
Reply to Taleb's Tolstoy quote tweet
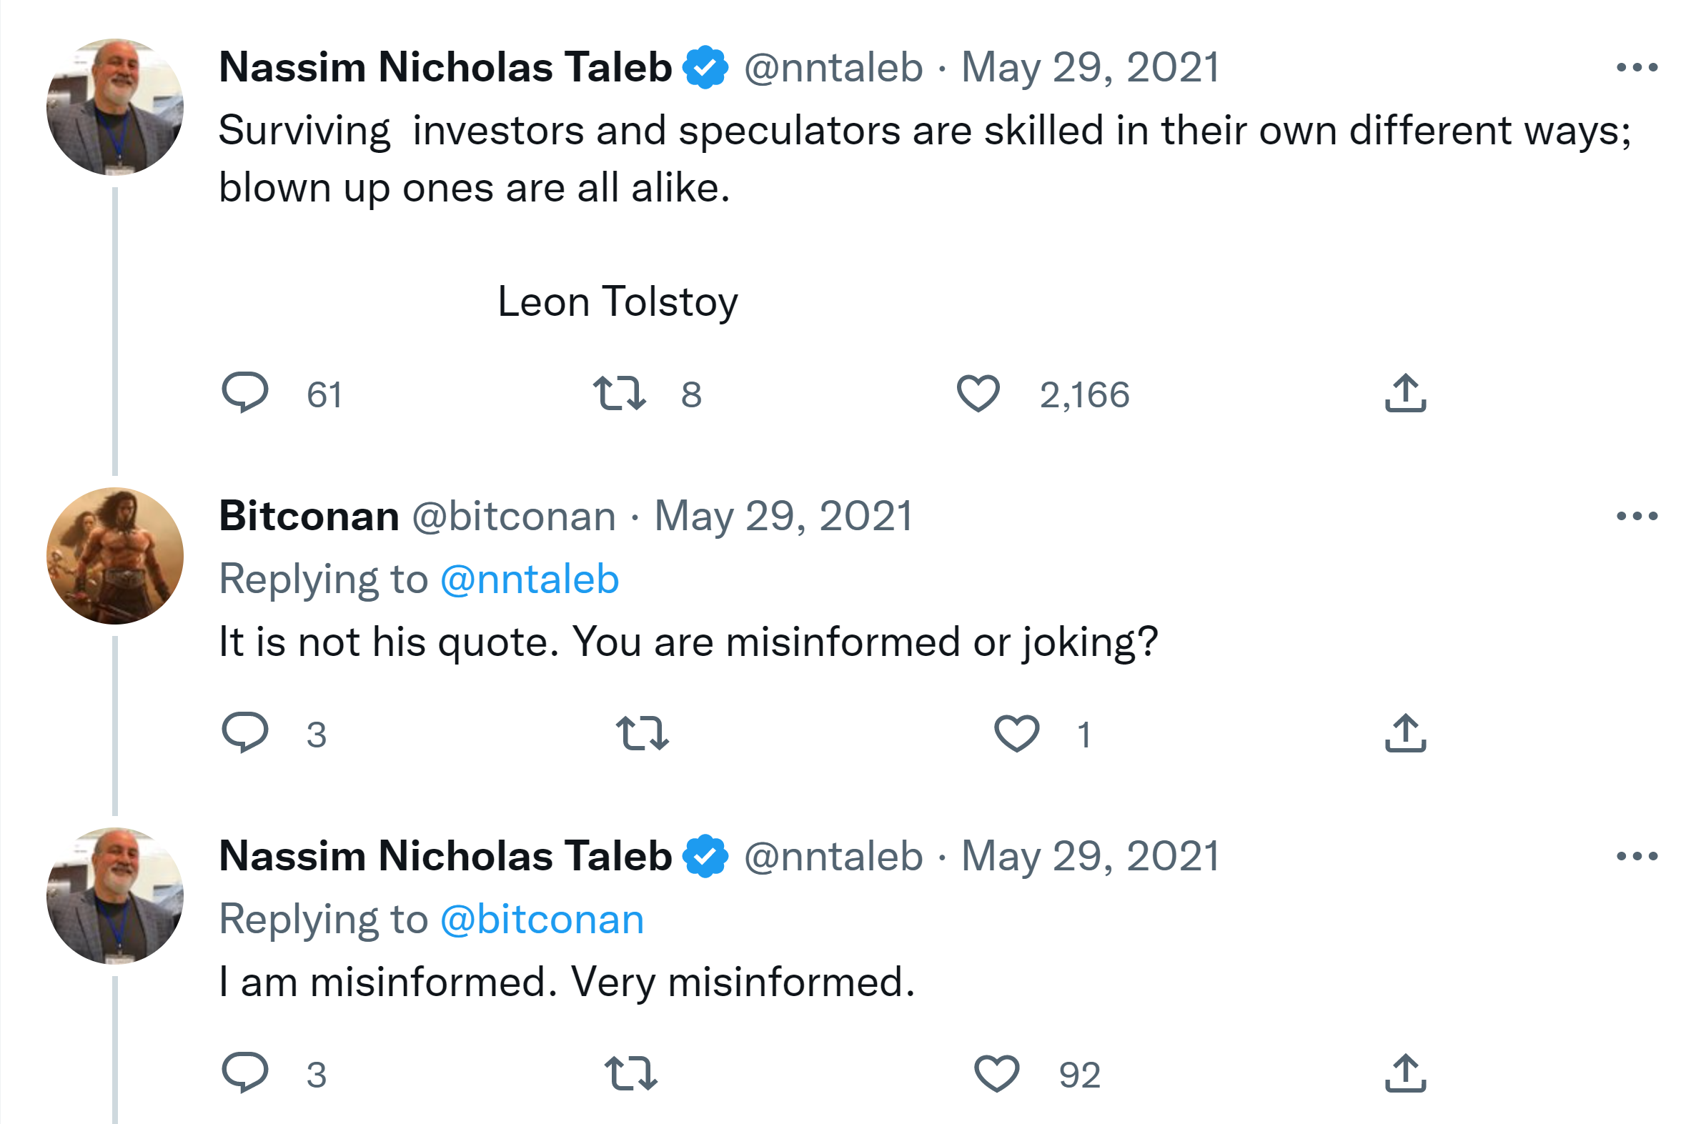pos(245,393)
